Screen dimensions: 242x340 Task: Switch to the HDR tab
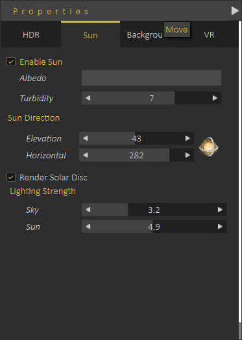pos(31,34)
